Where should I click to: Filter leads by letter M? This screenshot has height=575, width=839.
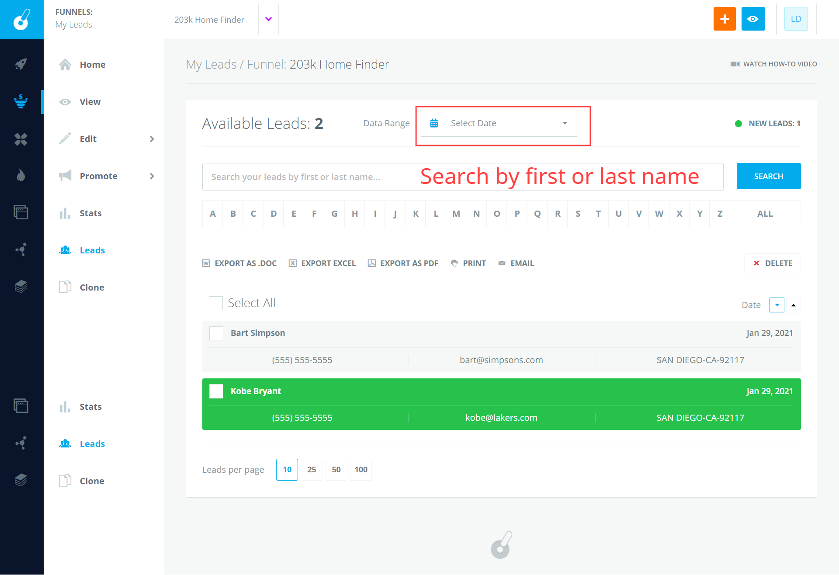[x=456, y=214]
